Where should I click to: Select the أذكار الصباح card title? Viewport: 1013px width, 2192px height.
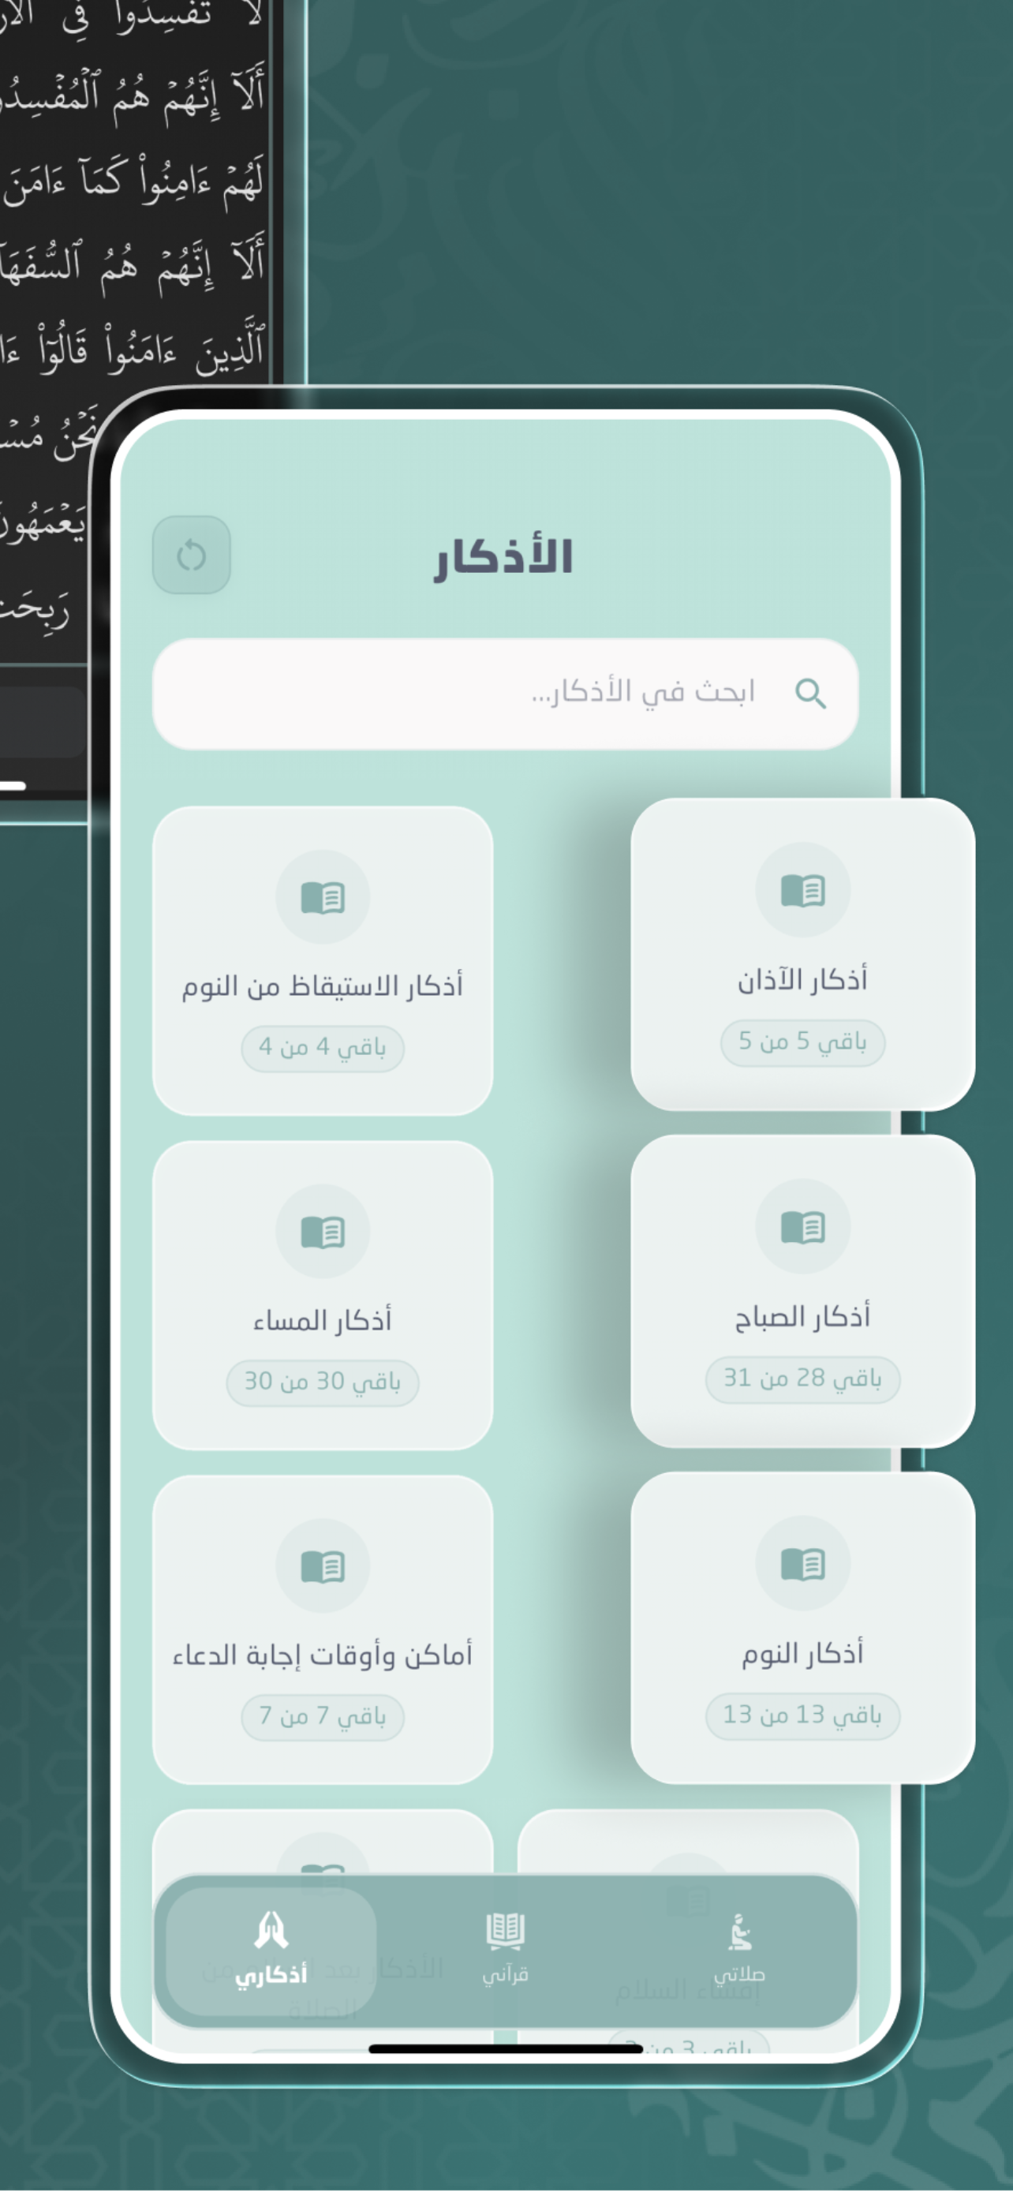click(803, 1316)
